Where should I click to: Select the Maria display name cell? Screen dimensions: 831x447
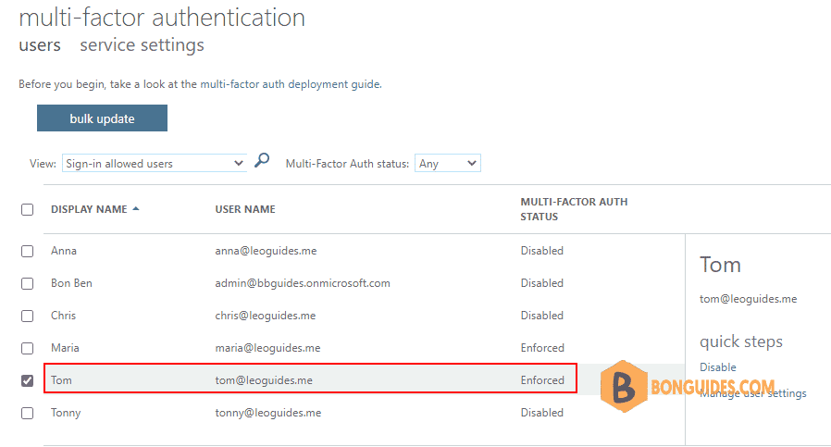tap(65, 347)
